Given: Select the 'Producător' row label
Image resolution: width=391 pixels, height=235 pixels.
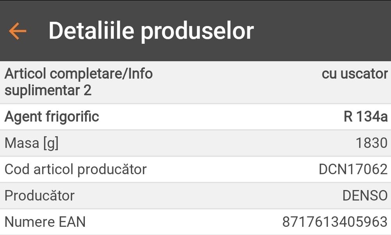Looking at the screenshot, I should (x=39, y=195).
